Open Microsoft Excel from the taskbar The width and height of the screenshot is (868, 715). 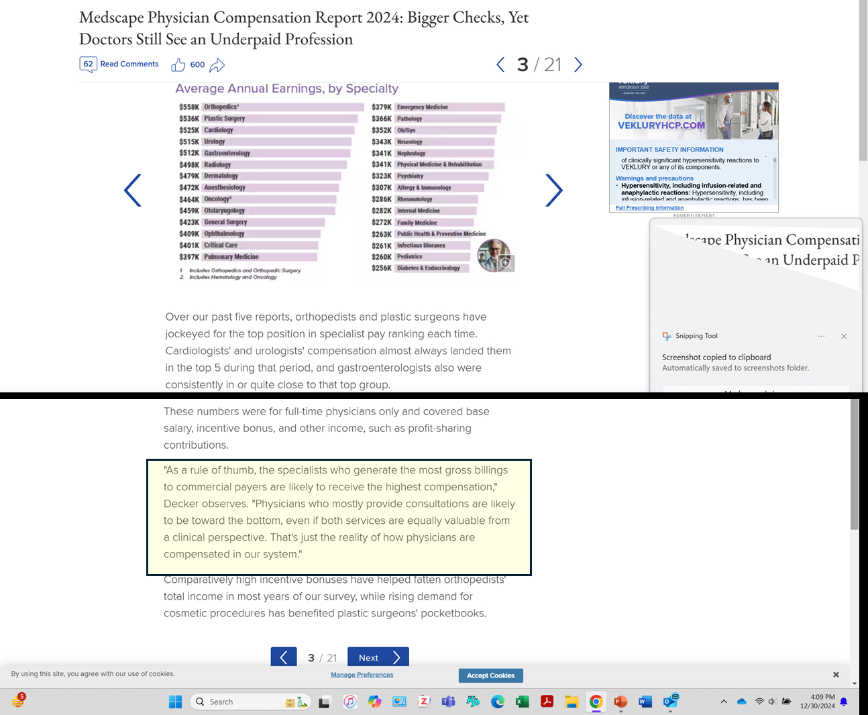coord(522,702)
